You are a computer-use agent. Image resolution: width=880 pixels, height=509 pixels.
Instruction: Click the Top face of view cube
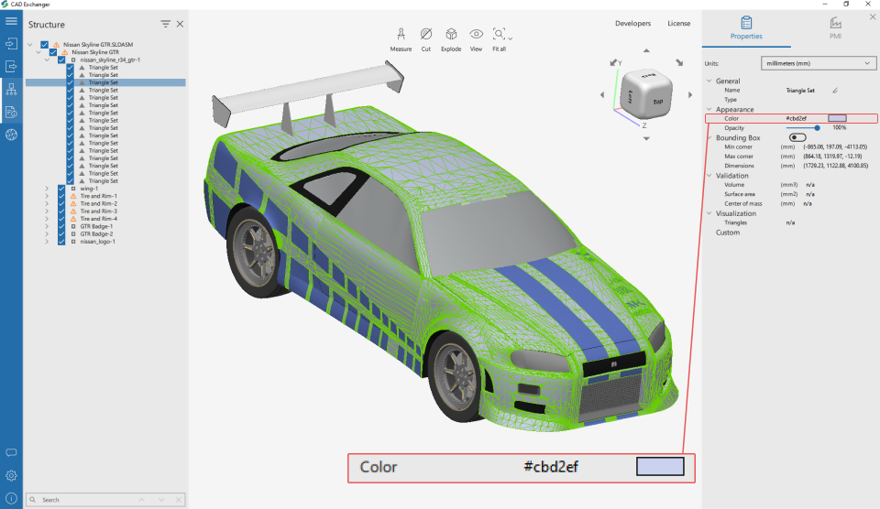click(x=658, y=102)
